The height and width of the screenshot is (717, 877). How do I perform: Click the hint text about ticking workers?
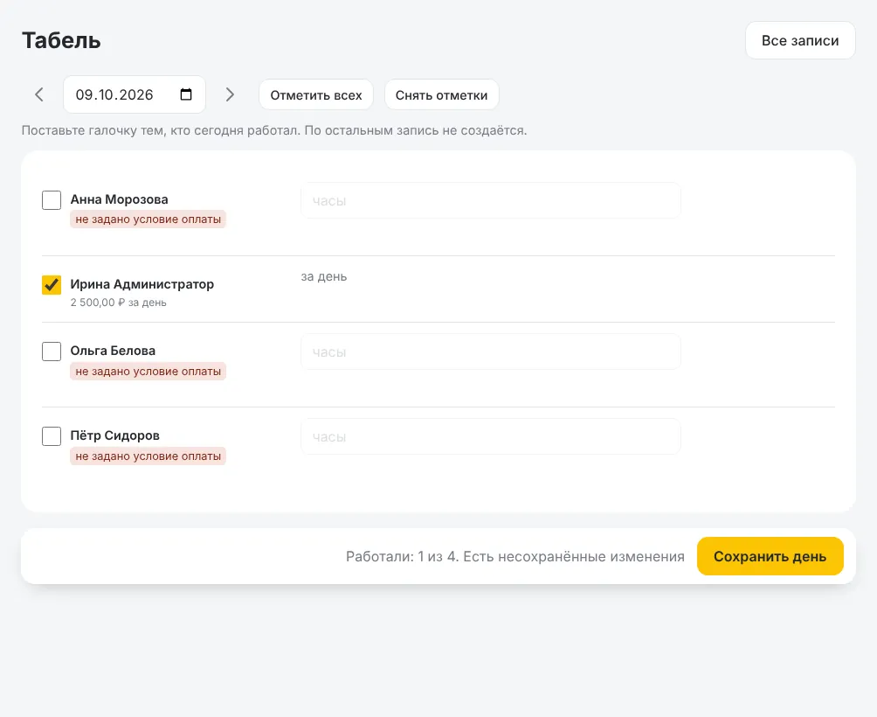coord(274,130)
